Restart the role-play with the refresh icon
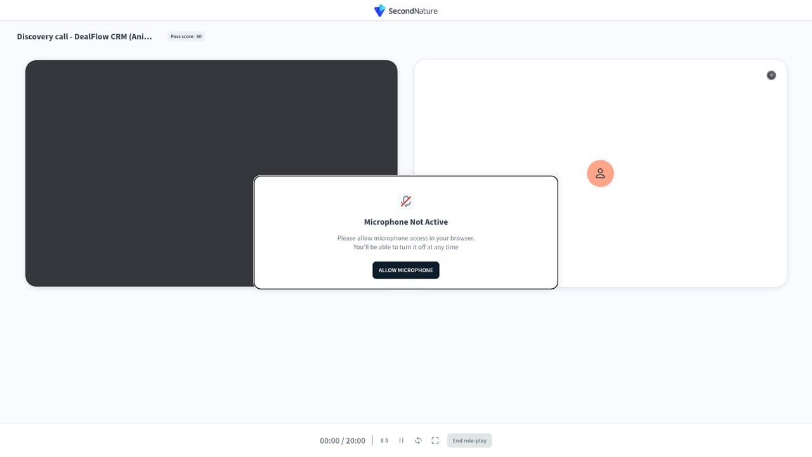This screenshot has height=457, width=812. click(x=418, y=440)
